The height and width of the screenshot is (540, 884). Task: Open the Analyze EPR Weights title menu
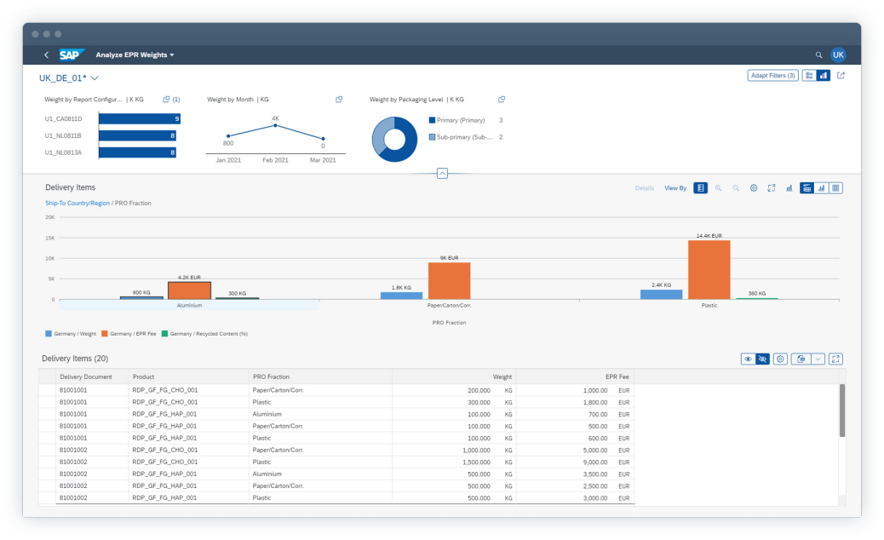click(x=135, y=55)
